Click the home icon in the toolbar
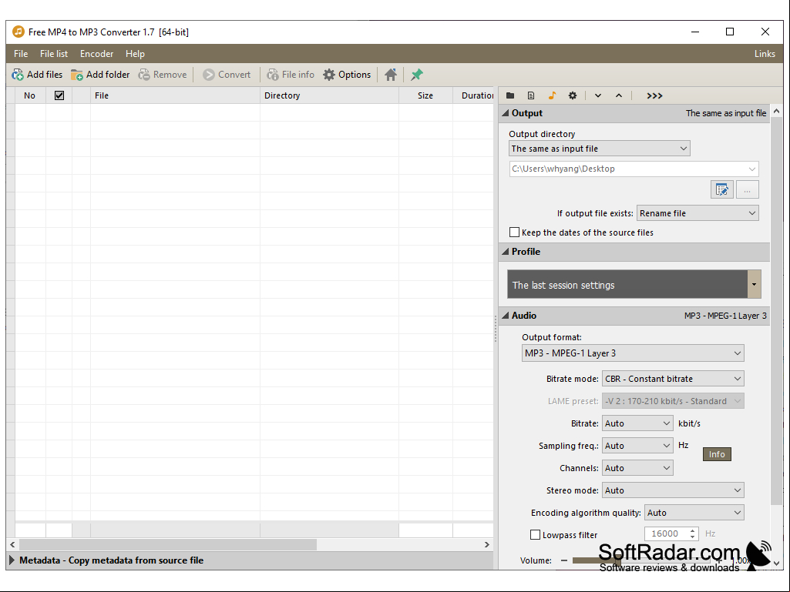The image size is (790, 592). [391, 75]
